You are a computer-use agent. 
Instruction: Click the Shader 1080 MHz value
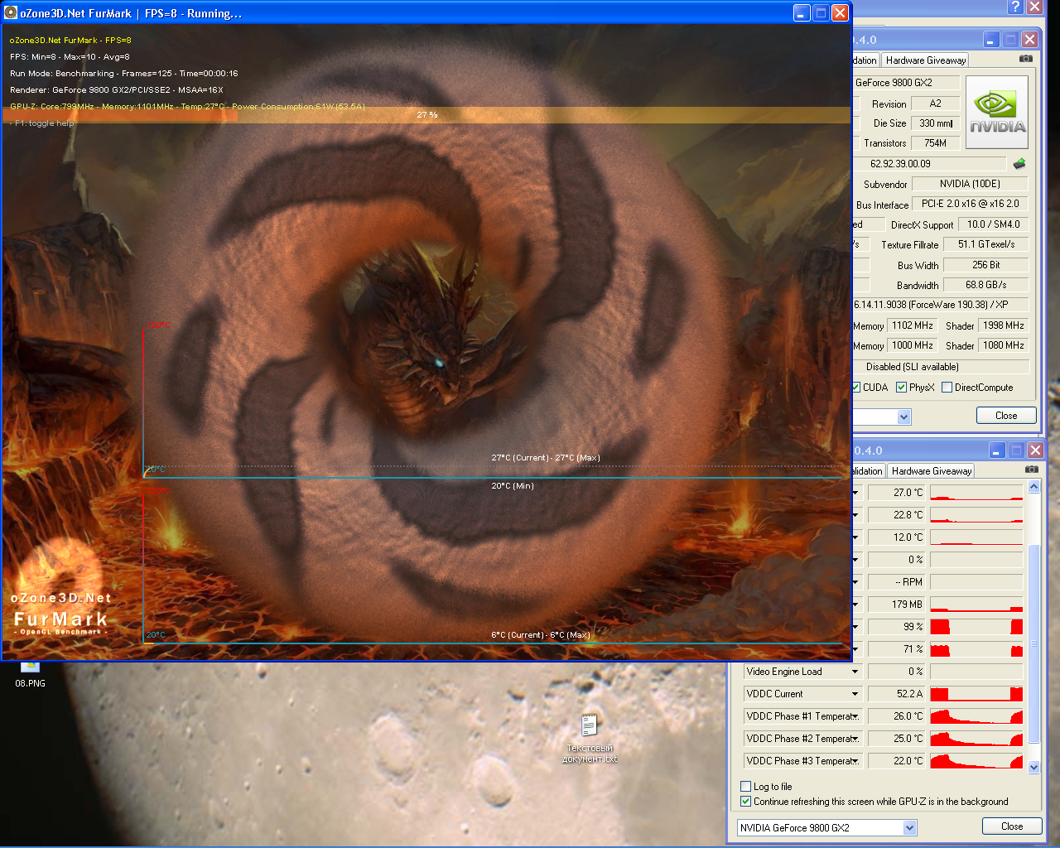pyautogui.click(x=1003, y=345)
